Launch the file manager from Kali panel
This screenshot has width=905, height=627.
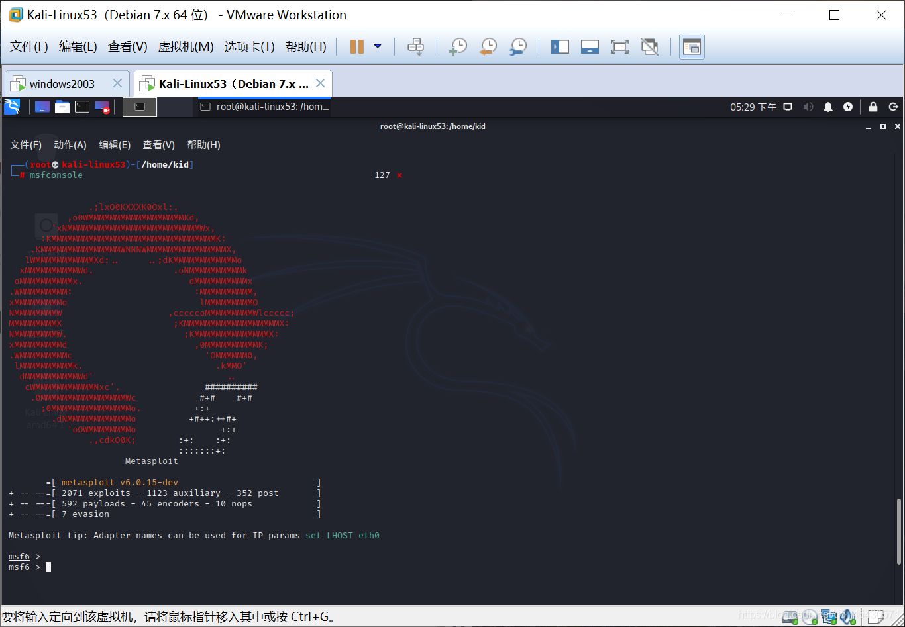pyautogui.click(x=62, y=107)
